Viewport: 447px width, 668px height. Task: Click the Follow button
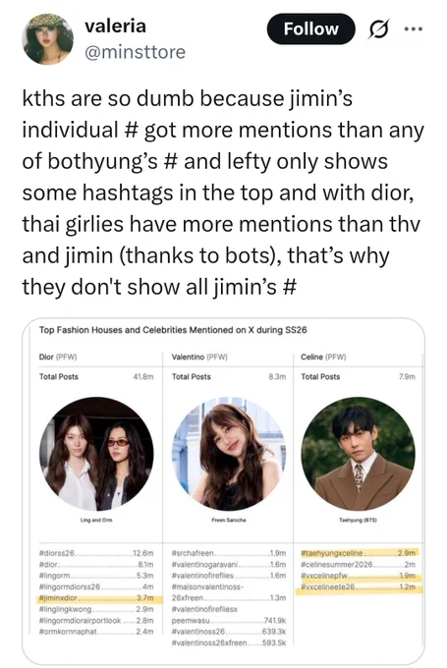310,28
